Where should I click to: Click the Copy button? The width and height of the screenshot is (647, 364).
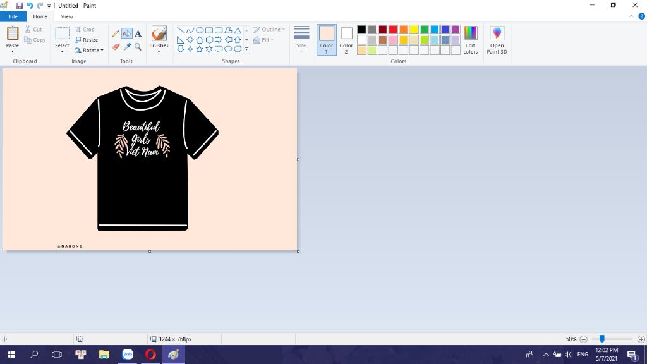coord(35,40)
